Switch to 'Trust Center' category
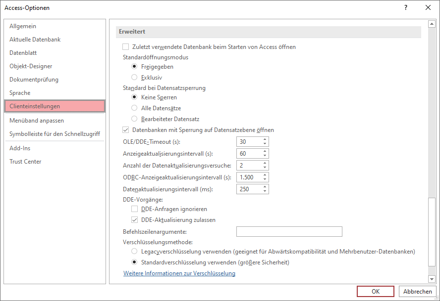This screenshot has height=301, width=440. (25, 162)
